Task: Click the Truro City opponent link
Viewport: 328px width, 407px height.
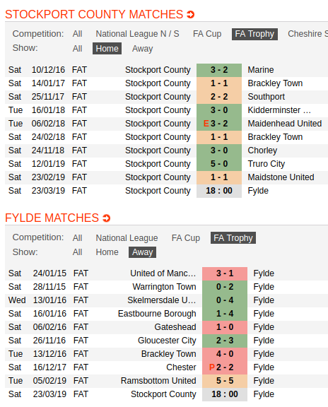Action: pyautogui.click(x=266, y=164)
